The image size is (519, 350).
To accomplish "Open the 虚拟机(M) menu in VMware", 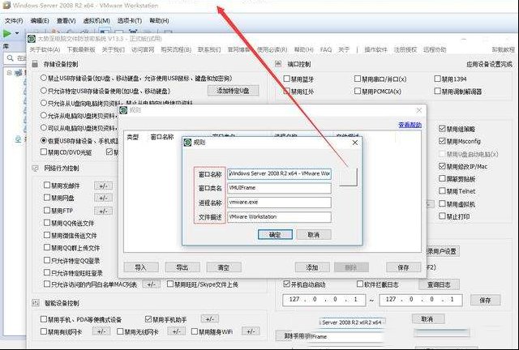I will coord(97,20).
